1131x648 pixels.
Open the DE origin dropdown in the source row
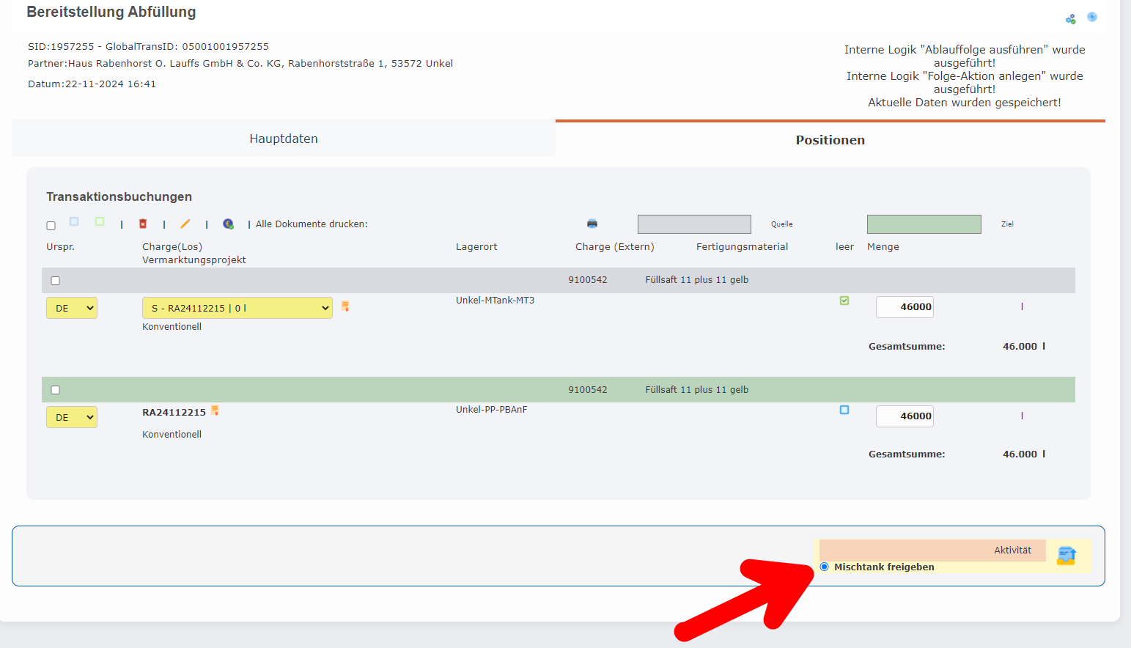point(72,308)
